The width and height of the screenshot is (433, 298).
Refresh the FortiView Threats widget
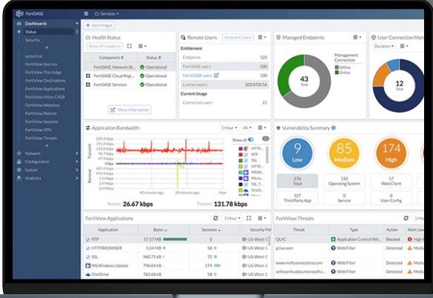coord(406,218)
